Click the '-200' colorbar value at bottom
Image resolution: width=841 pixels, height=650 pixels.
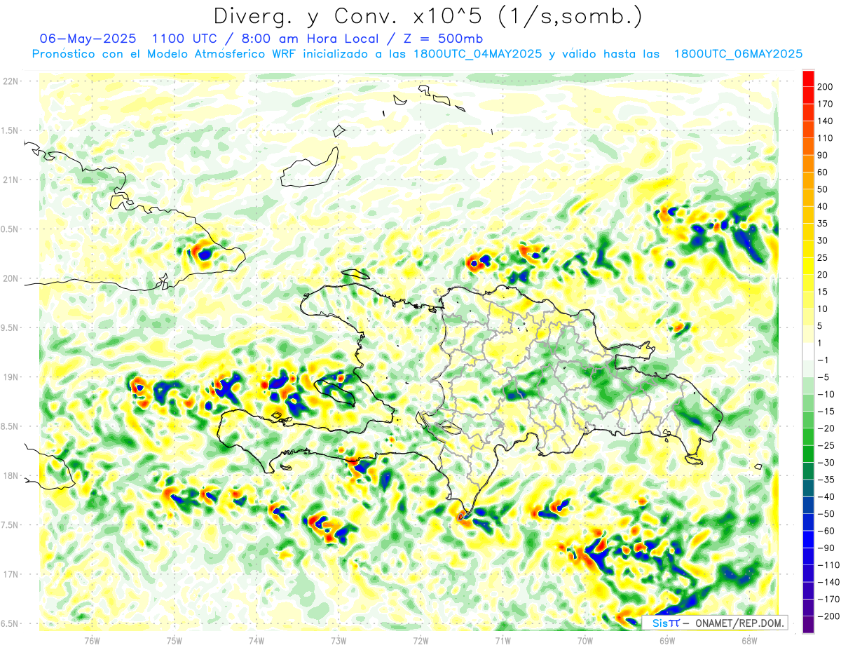[829, 616]
